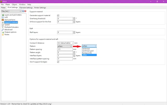Select Output options in sidebar
167x105 pixels.
click(x=10, y=32)
